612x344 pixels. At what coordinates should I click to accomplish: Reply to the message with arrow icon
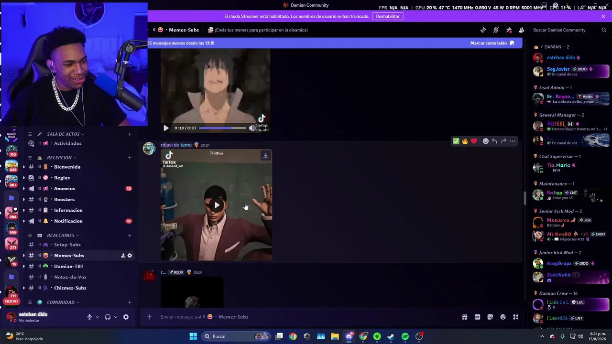tap(494, 141)
